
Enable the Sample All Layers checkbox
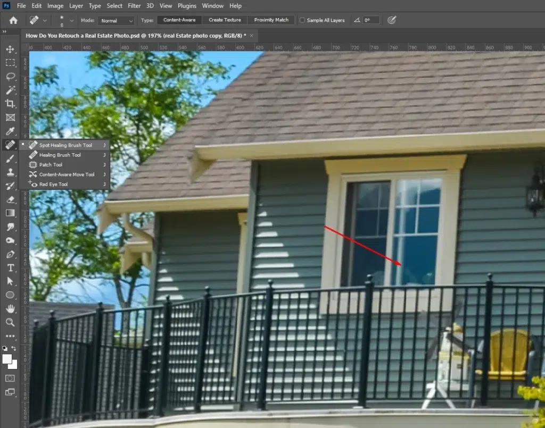pyautogui.click(x=302, y=20)
